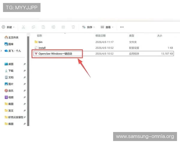Open the three-dot more options menu

coord(122,27)
